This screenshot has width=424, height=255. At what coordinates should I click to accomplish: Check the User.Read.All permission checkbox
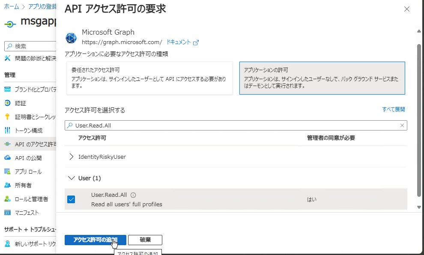(71, 199)
